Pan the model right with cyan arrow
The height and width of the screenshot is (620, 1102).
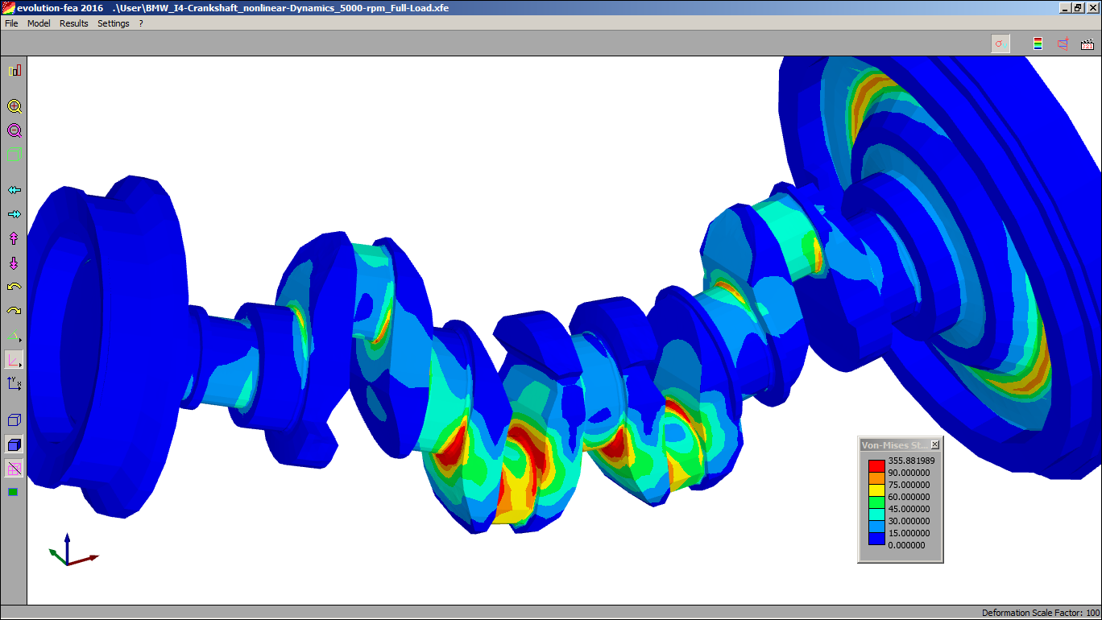[14, 214]
